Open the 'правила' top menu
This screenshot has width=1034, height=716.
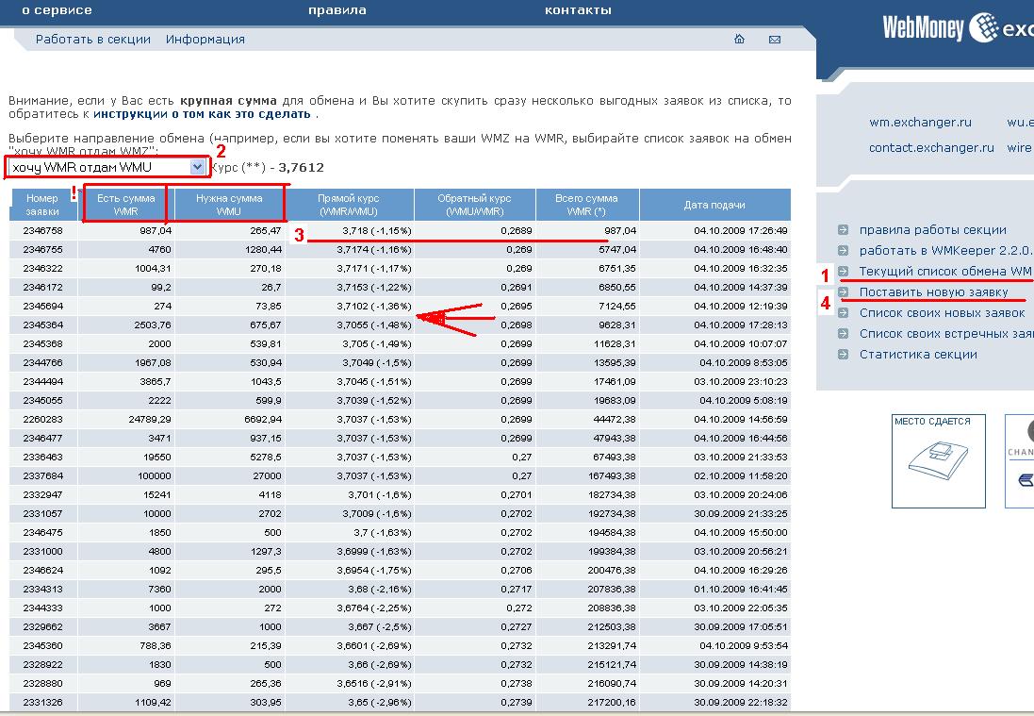(337, 10)
